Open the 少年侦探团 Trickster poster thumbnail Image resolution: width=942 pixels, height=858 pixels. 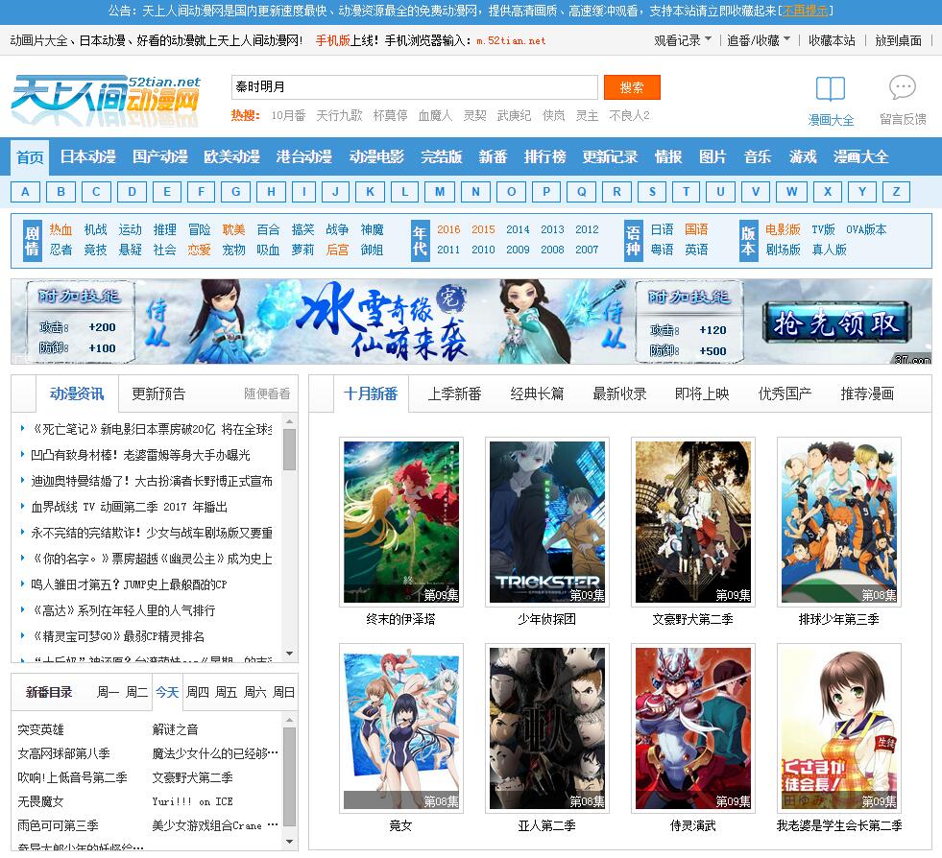(x=547, y=522)
